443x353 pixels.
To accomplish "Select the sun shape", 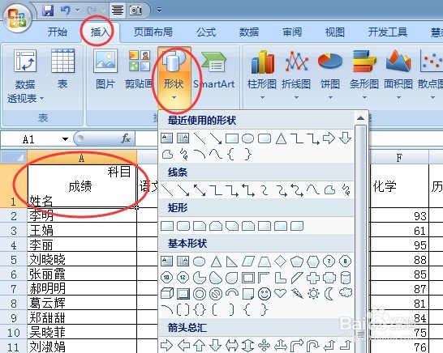I will pos(313,293).
